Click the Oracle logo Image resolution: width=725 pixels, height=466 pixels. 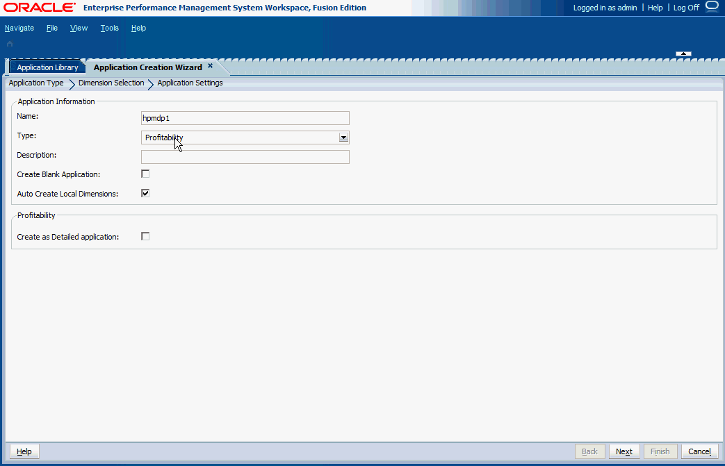tap(40, 8)
